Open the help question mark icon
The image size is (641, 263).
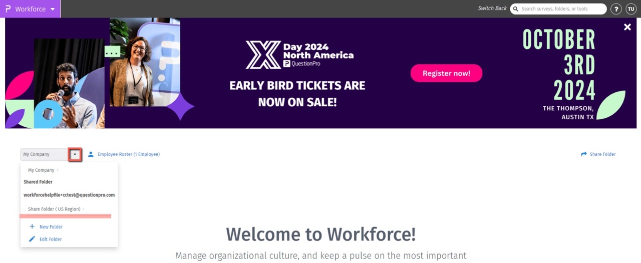click(x=616, y=9)
